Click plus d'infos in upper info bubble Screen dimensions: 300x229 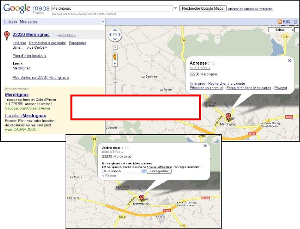pyautogui.click(x=200, y=68)
